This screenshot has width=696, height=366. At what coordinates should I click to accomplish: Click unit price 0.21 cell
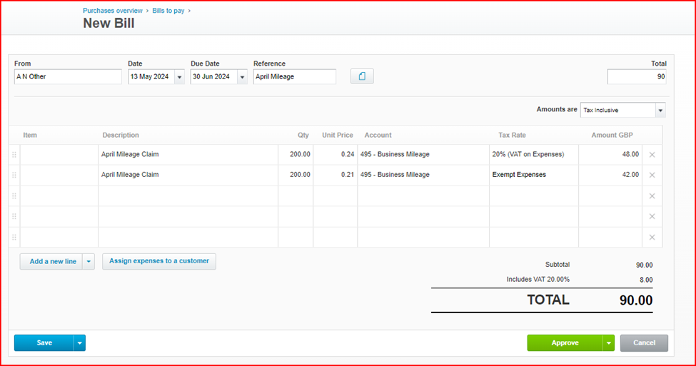(x=335, y=175)
